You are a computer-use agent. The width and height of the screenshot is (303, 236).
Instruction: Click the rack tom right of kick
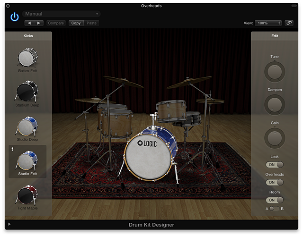[x=171, y=111]
